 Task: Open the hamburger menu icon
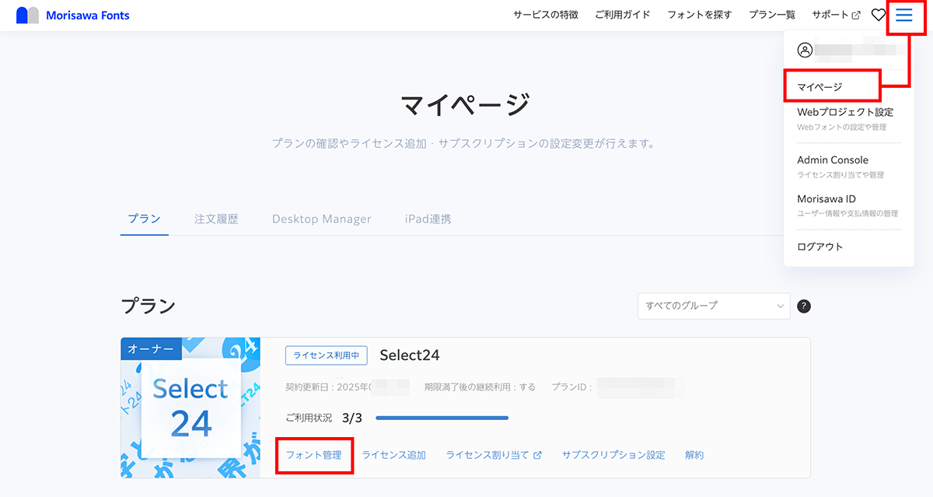[904, 15]
